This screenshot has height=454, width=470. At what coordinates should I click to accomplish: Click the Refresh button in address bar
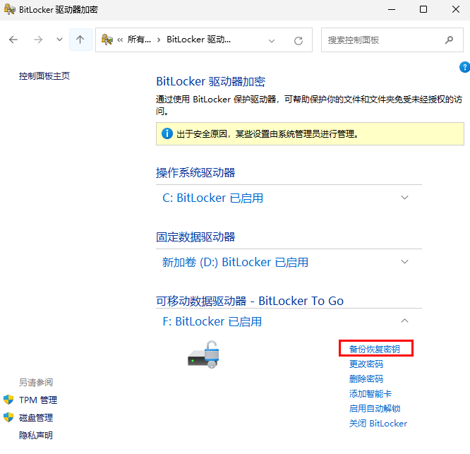click(299, 40)
